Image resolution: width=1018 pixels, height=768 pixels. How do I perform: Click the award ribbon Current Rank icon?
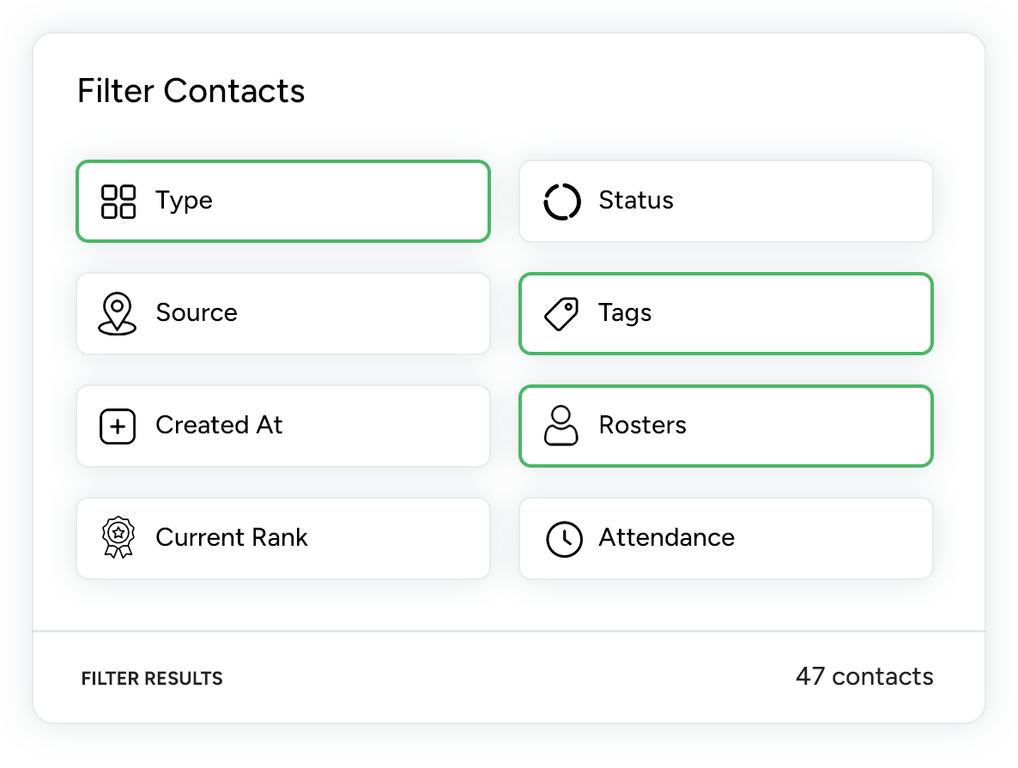[x=118, y=539]
